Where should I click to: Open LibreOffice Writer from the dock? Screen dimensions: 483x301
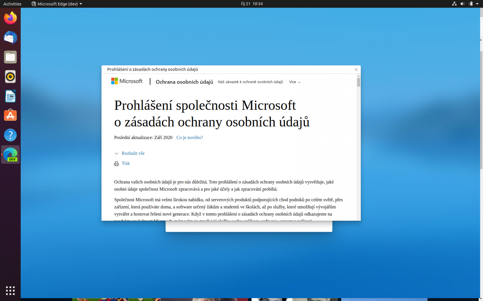coord(10,96)
